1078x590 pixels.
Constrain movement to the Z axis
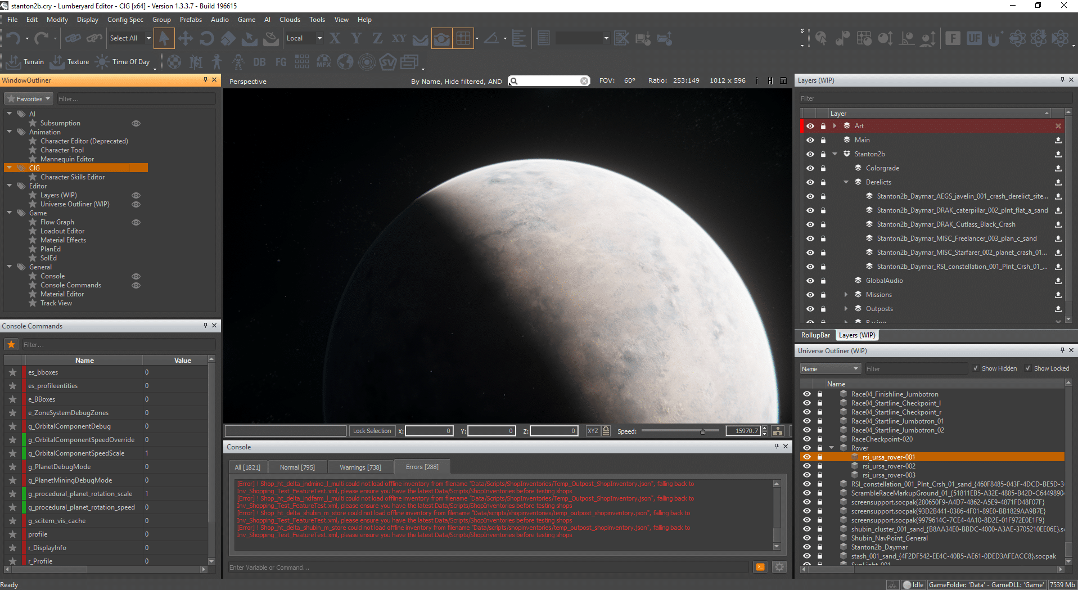coord(377,38)
